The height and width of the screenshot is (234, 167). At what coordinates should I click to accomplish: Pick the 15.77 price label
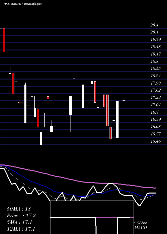(156, 134)
